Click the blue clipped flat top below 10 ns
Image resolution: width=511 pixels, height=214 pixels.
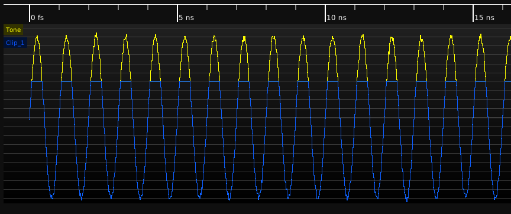333,81
